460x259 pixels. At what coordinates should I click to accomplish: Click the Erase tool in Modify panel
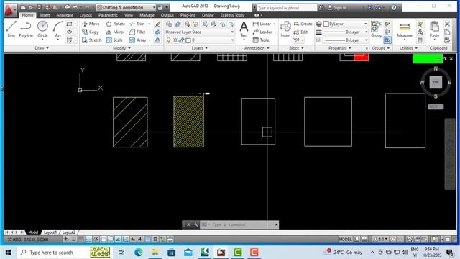[157, 24]
